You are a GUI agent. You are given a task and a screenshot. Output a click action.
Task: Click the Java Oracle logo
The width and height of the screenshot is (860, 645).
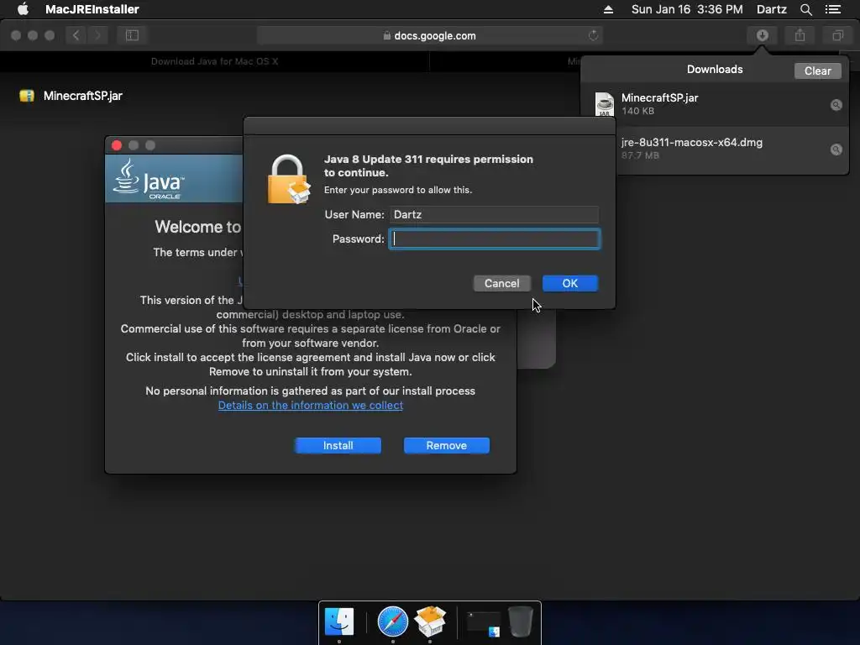click(148, 180)
